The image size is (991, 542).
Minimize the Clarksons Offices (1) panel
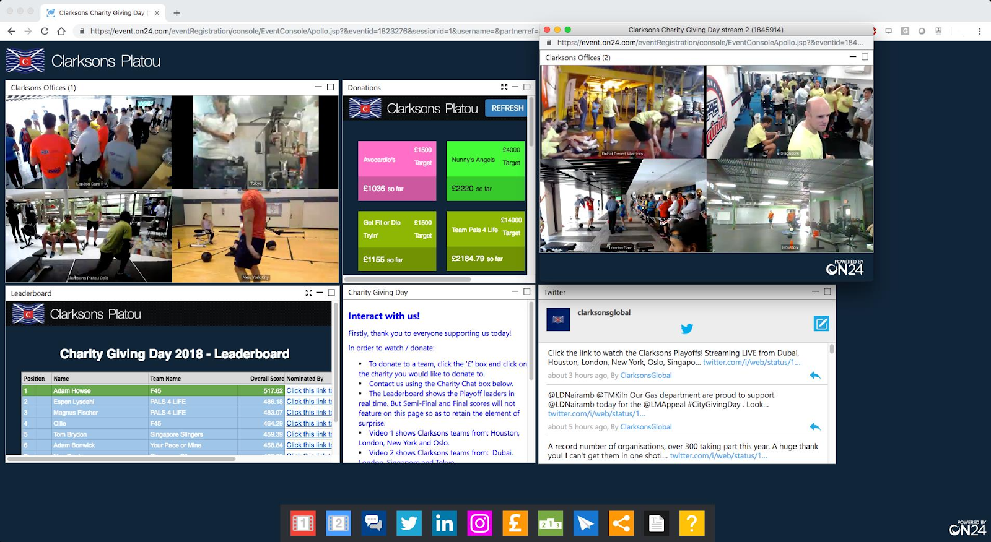coord(318,87)
